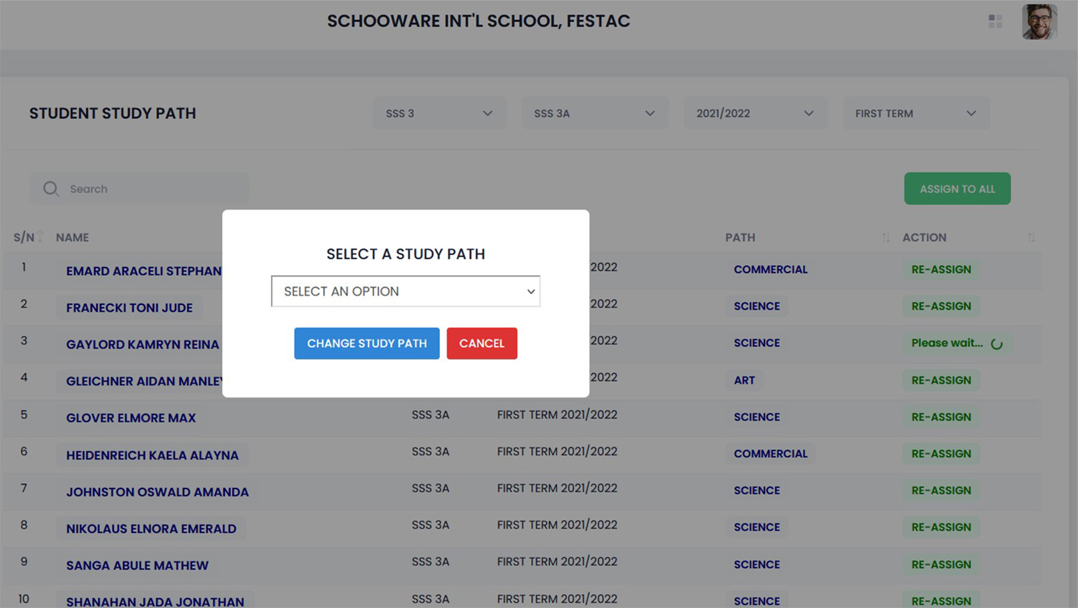
Task: Click the ASSIGN TO ALL button
Action: (x=957, y=189)
